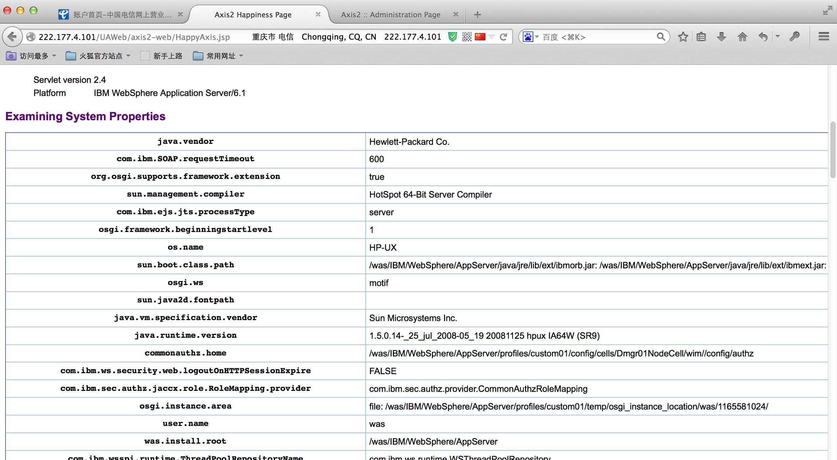837x460 pixels.
Task: Go to the Home page icon
Action: [742, 37]
